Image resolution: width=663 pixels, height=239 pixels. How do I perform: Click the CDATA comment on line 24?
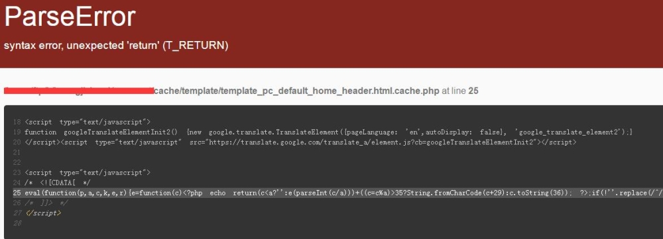(x=58, y=183)
